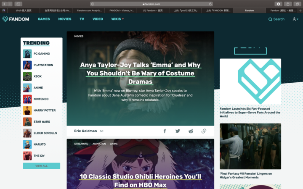Open Final Fantasy VII Remake article link
303x189 pixels.
click(x=246, y=176)
